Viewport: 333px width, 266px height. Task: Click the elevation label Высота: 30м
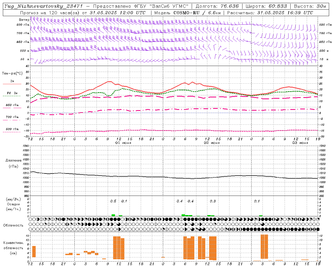click(x=310, y=6)
